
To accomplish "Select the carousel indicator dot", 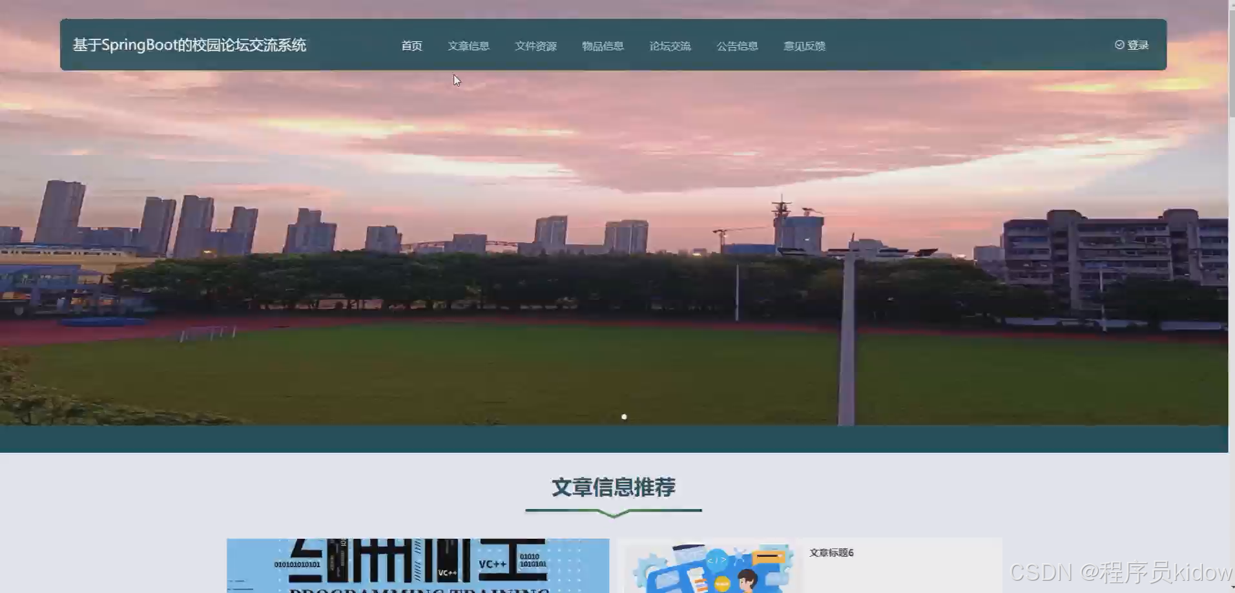I will pos(624,417).
